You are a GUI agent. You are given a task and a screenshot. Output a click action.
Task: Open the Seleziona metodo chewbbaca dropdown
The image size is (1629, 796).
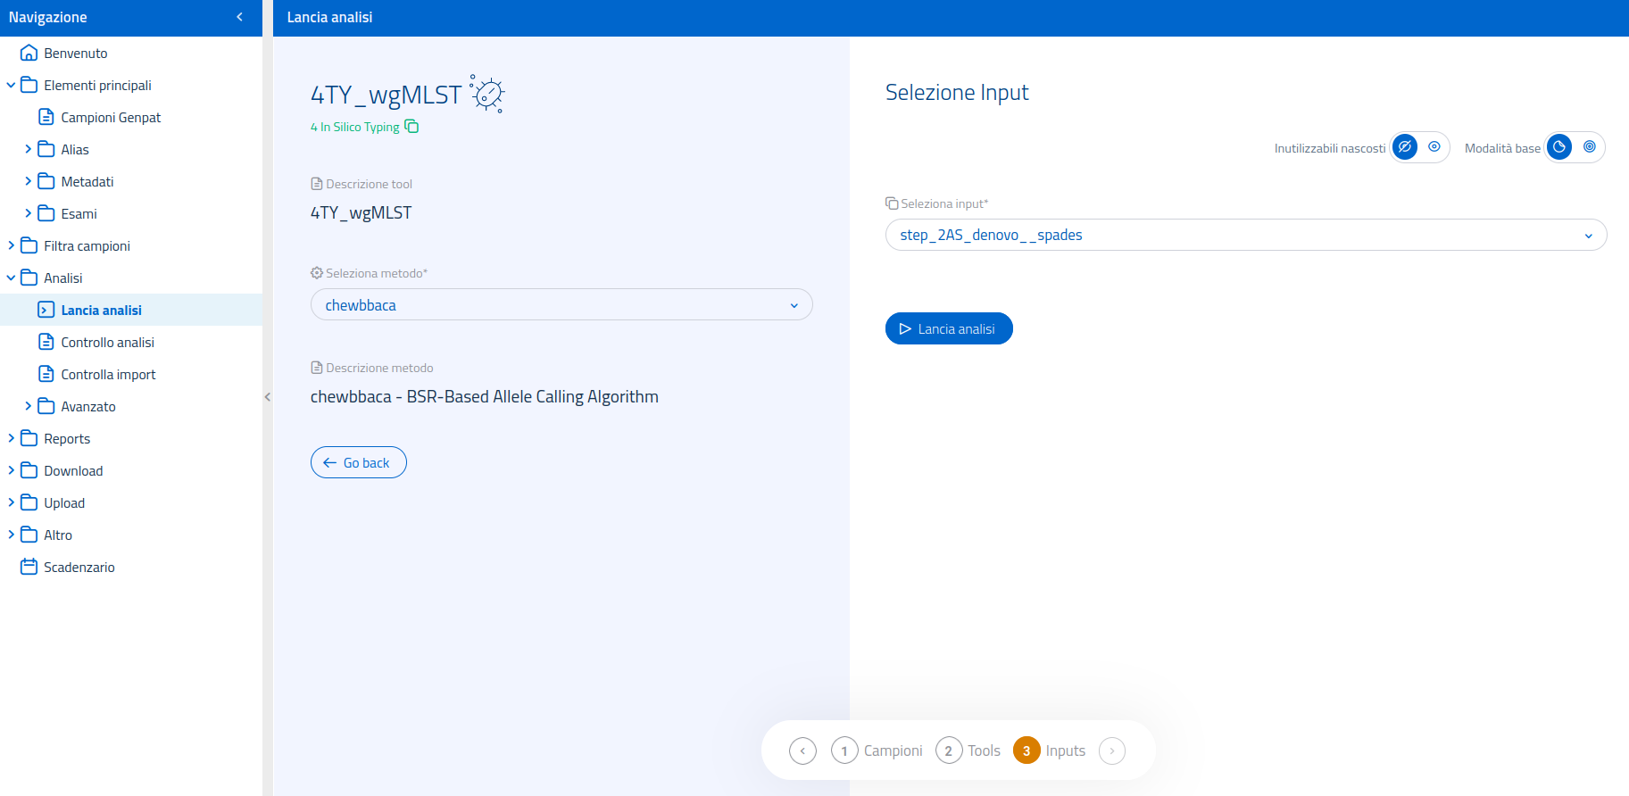(x=561, y=305)
